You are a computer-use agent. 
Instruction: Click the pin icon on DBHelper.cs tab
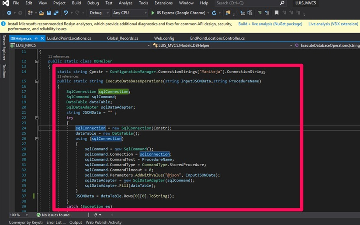36,38
